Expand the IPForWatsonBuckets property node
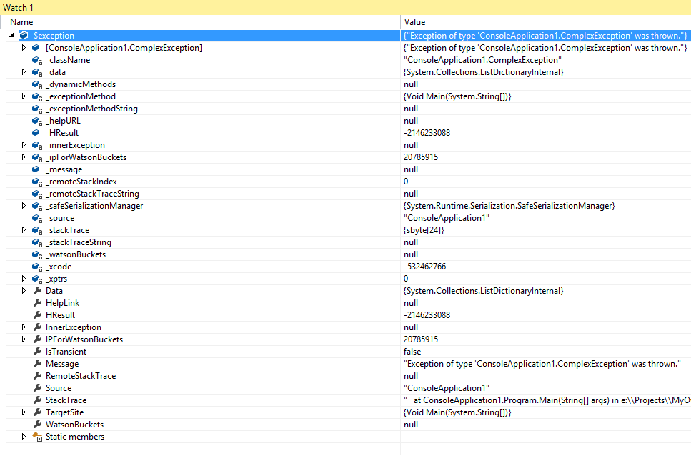This screenshot has height=456, width=691. pyautogui.click(x=24, y=339)
